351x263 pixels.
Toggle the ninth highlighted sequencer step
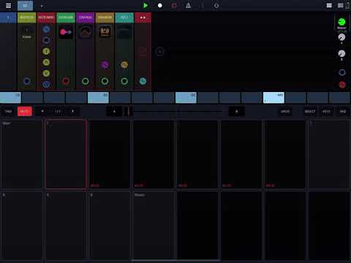[x=186, y=98]
